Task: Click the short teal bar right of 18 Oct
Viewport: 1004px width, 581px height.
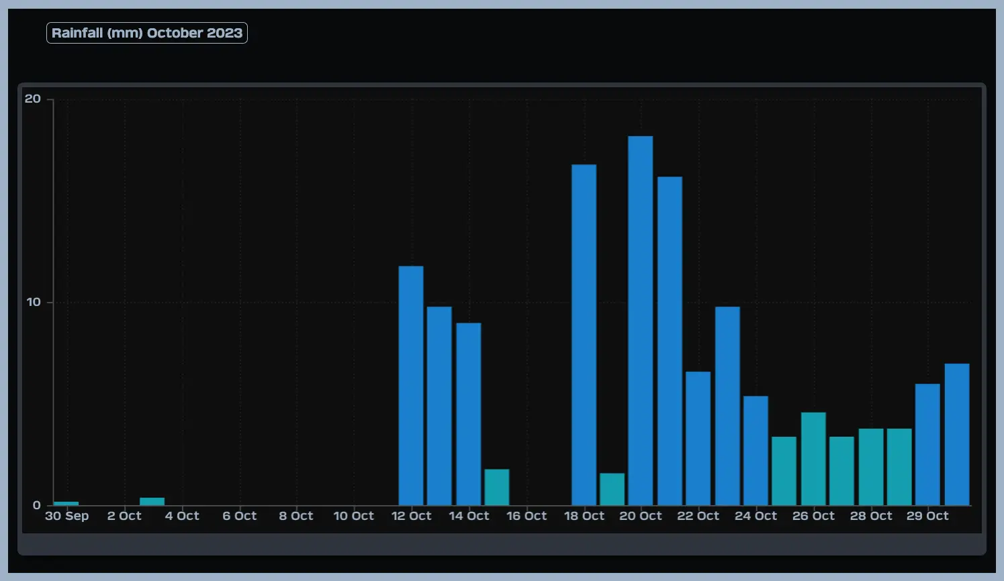Action: pyautogui.click(x=612, y=489)
